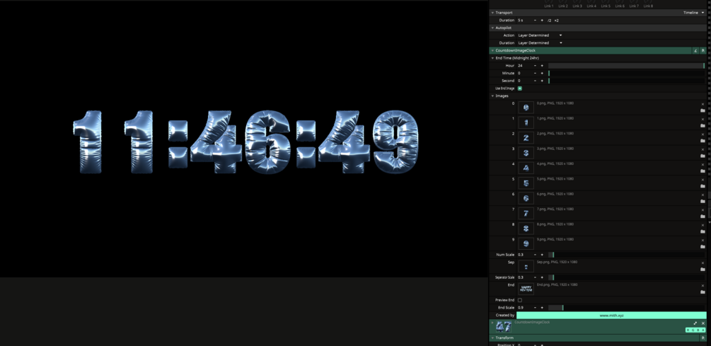
Task: Open folder browser for image 9.png
Action: pyautogui.click(x=703, y=247)
